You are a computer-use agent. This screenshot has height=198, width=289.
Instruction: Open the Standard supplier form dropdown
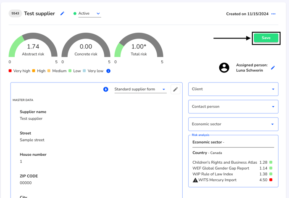coord(140,89)
